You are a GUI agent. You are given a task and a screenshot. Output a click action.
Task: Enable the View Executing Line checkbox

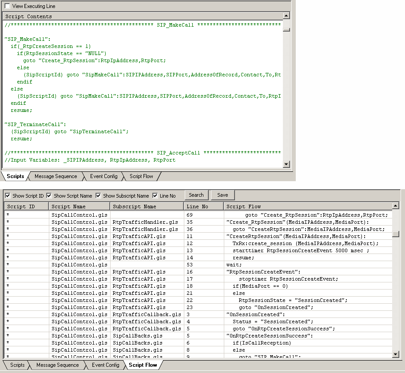click(x=7, y=6)
